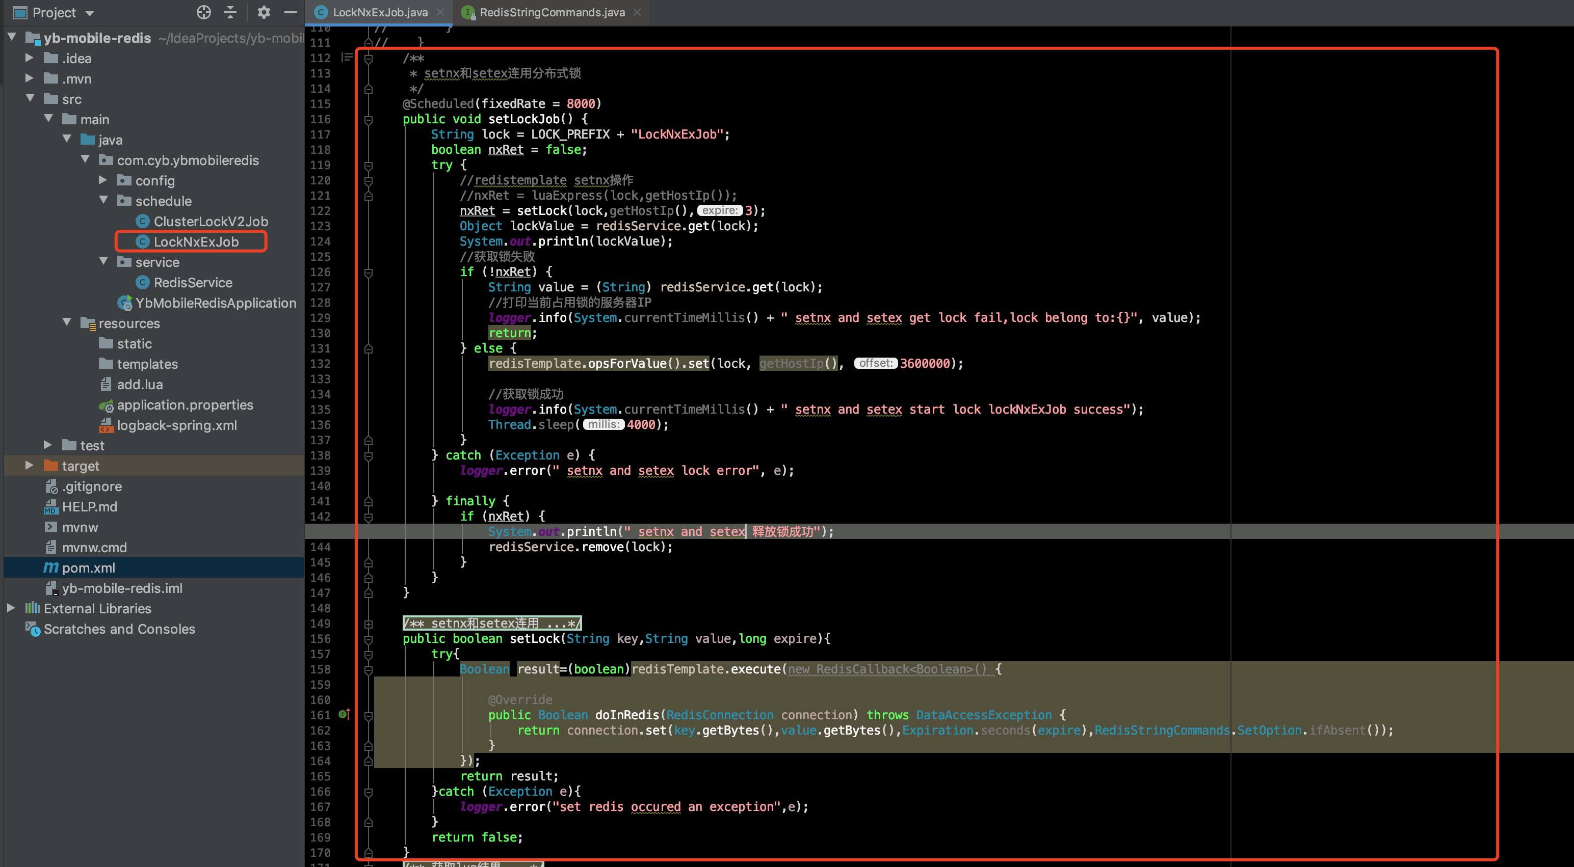
Task: Select Scratches and Consoles node
Action: (x=119, y=629)
